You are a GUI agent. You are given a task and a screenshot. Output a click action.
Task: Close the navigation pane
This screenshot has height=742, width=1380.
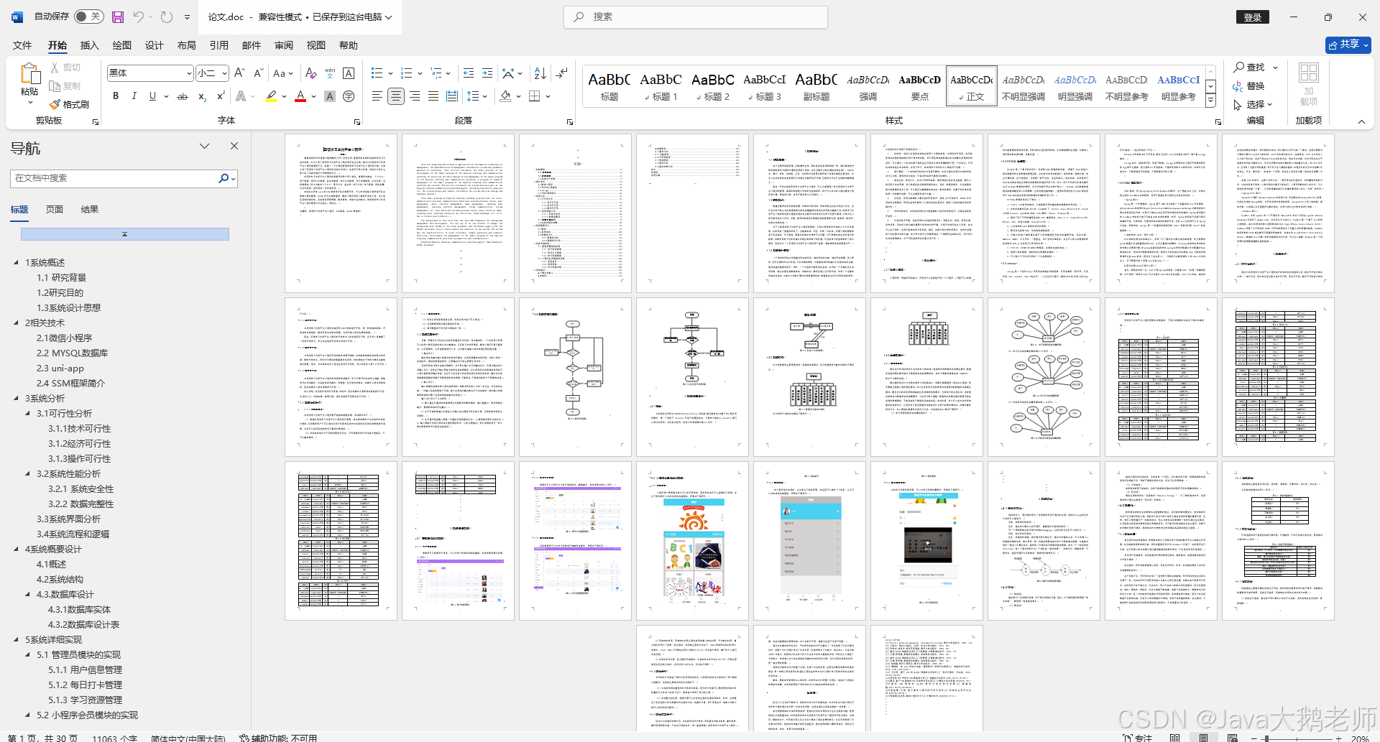point(234,146)
